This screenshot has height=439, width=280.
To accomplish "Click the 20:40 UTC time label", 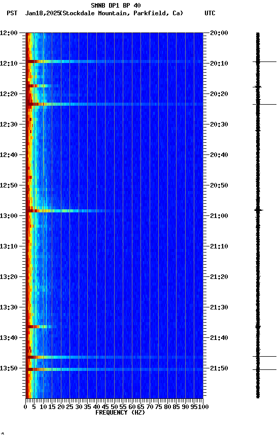I will click(219, 155).
